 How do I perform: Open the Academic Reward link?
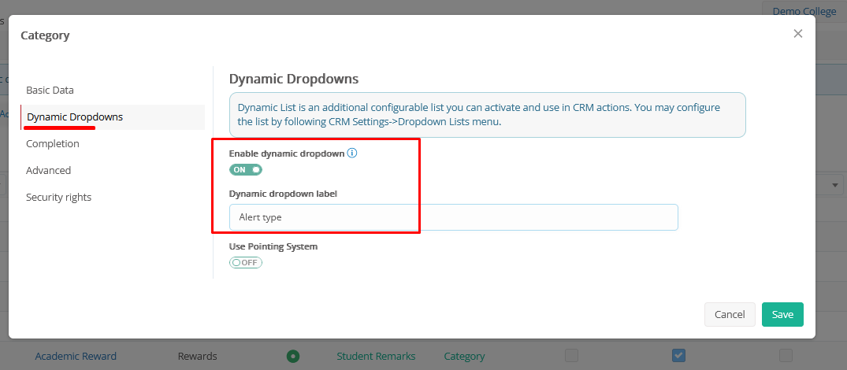click(x=76, y=356)
